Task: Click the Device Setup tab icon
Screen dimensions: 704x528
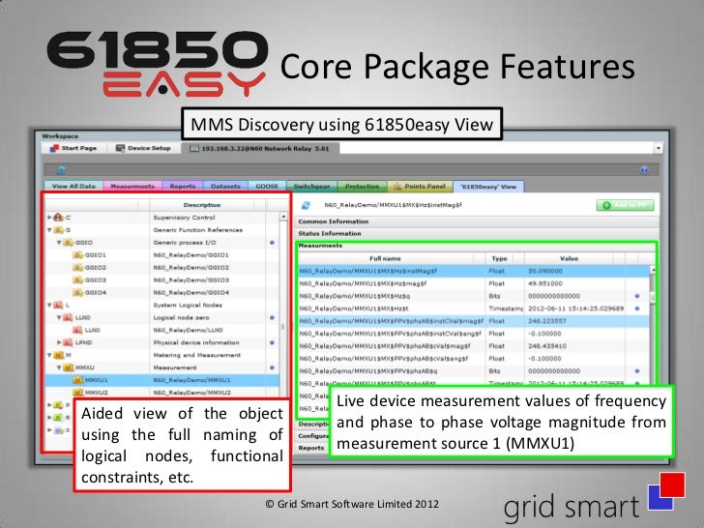Action: (120, 148)
